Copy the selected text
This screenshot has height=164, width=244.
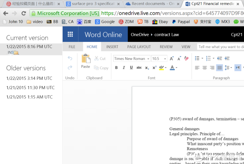pyautogui.click(x=101, y=68)
